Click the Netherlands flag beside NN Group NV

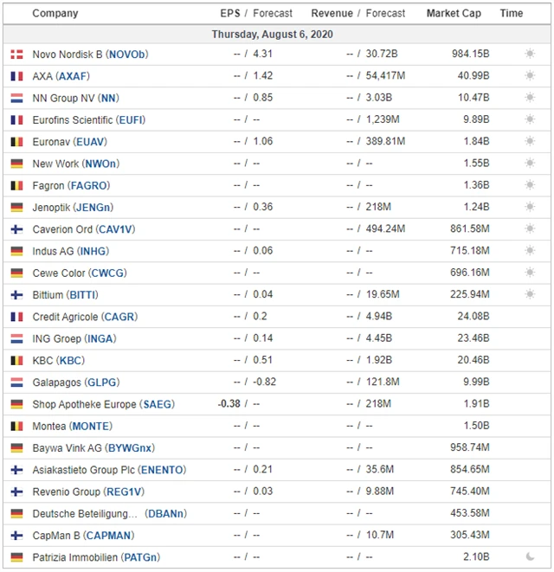(x=16, y=98)
